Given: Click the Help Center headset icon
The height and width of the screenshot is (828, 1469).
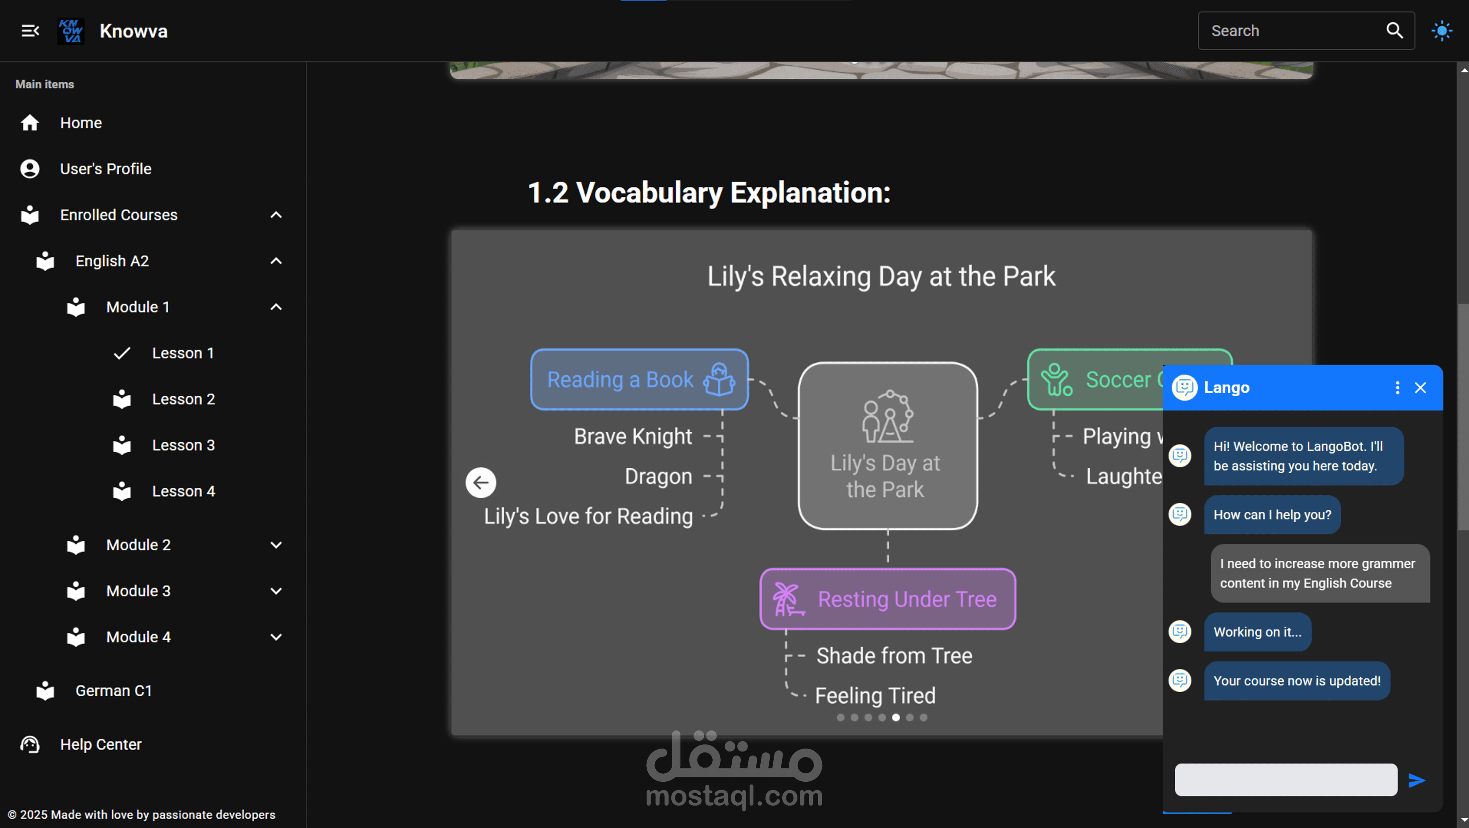Looking at the screenshot, I should [x=30, y=744].
